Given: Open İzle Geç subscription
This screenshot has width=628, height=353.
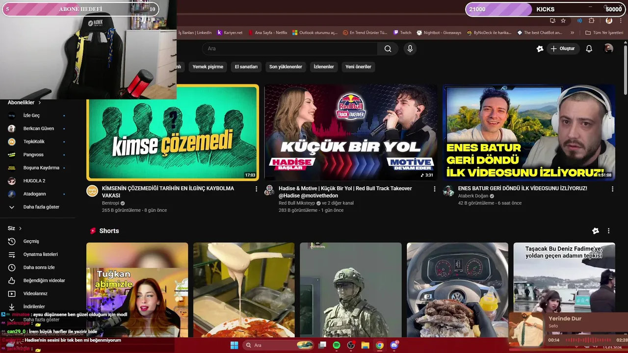Looking at the screenshot, I should 37,115.
